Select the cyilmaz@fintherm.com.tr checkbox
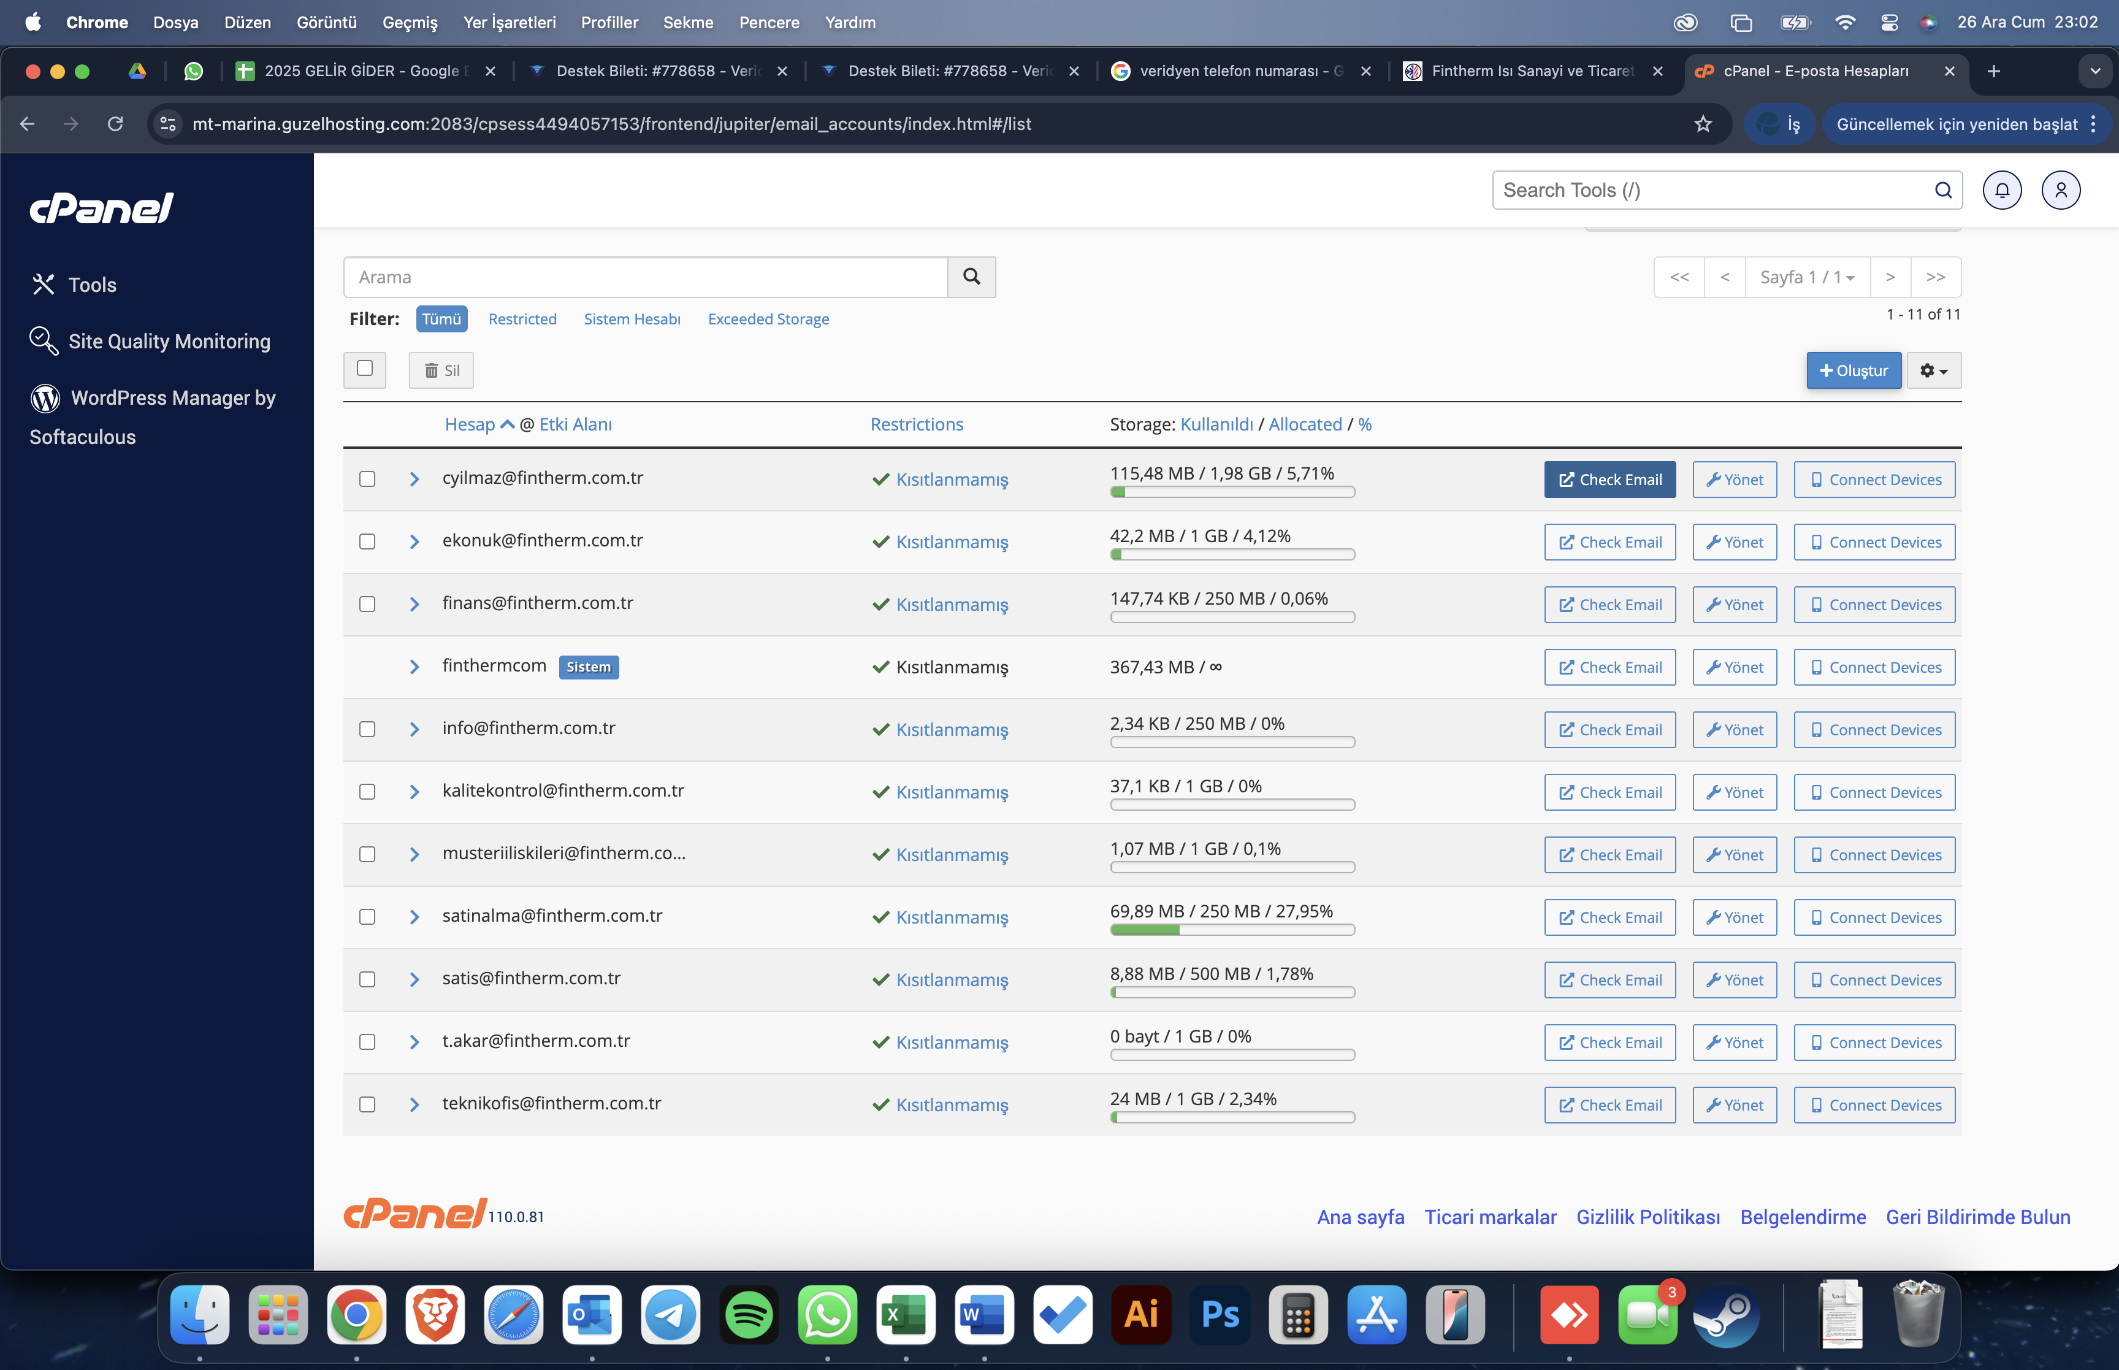The height and width of the screenshot is (1370, 2119). 367,478
